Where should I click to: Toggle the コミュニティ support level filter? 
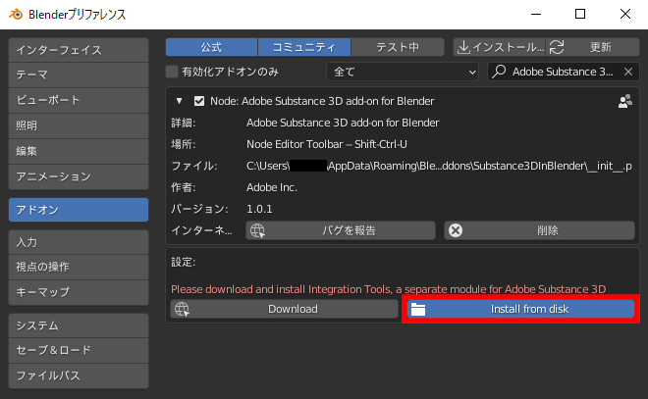click(x=304, y=47)
